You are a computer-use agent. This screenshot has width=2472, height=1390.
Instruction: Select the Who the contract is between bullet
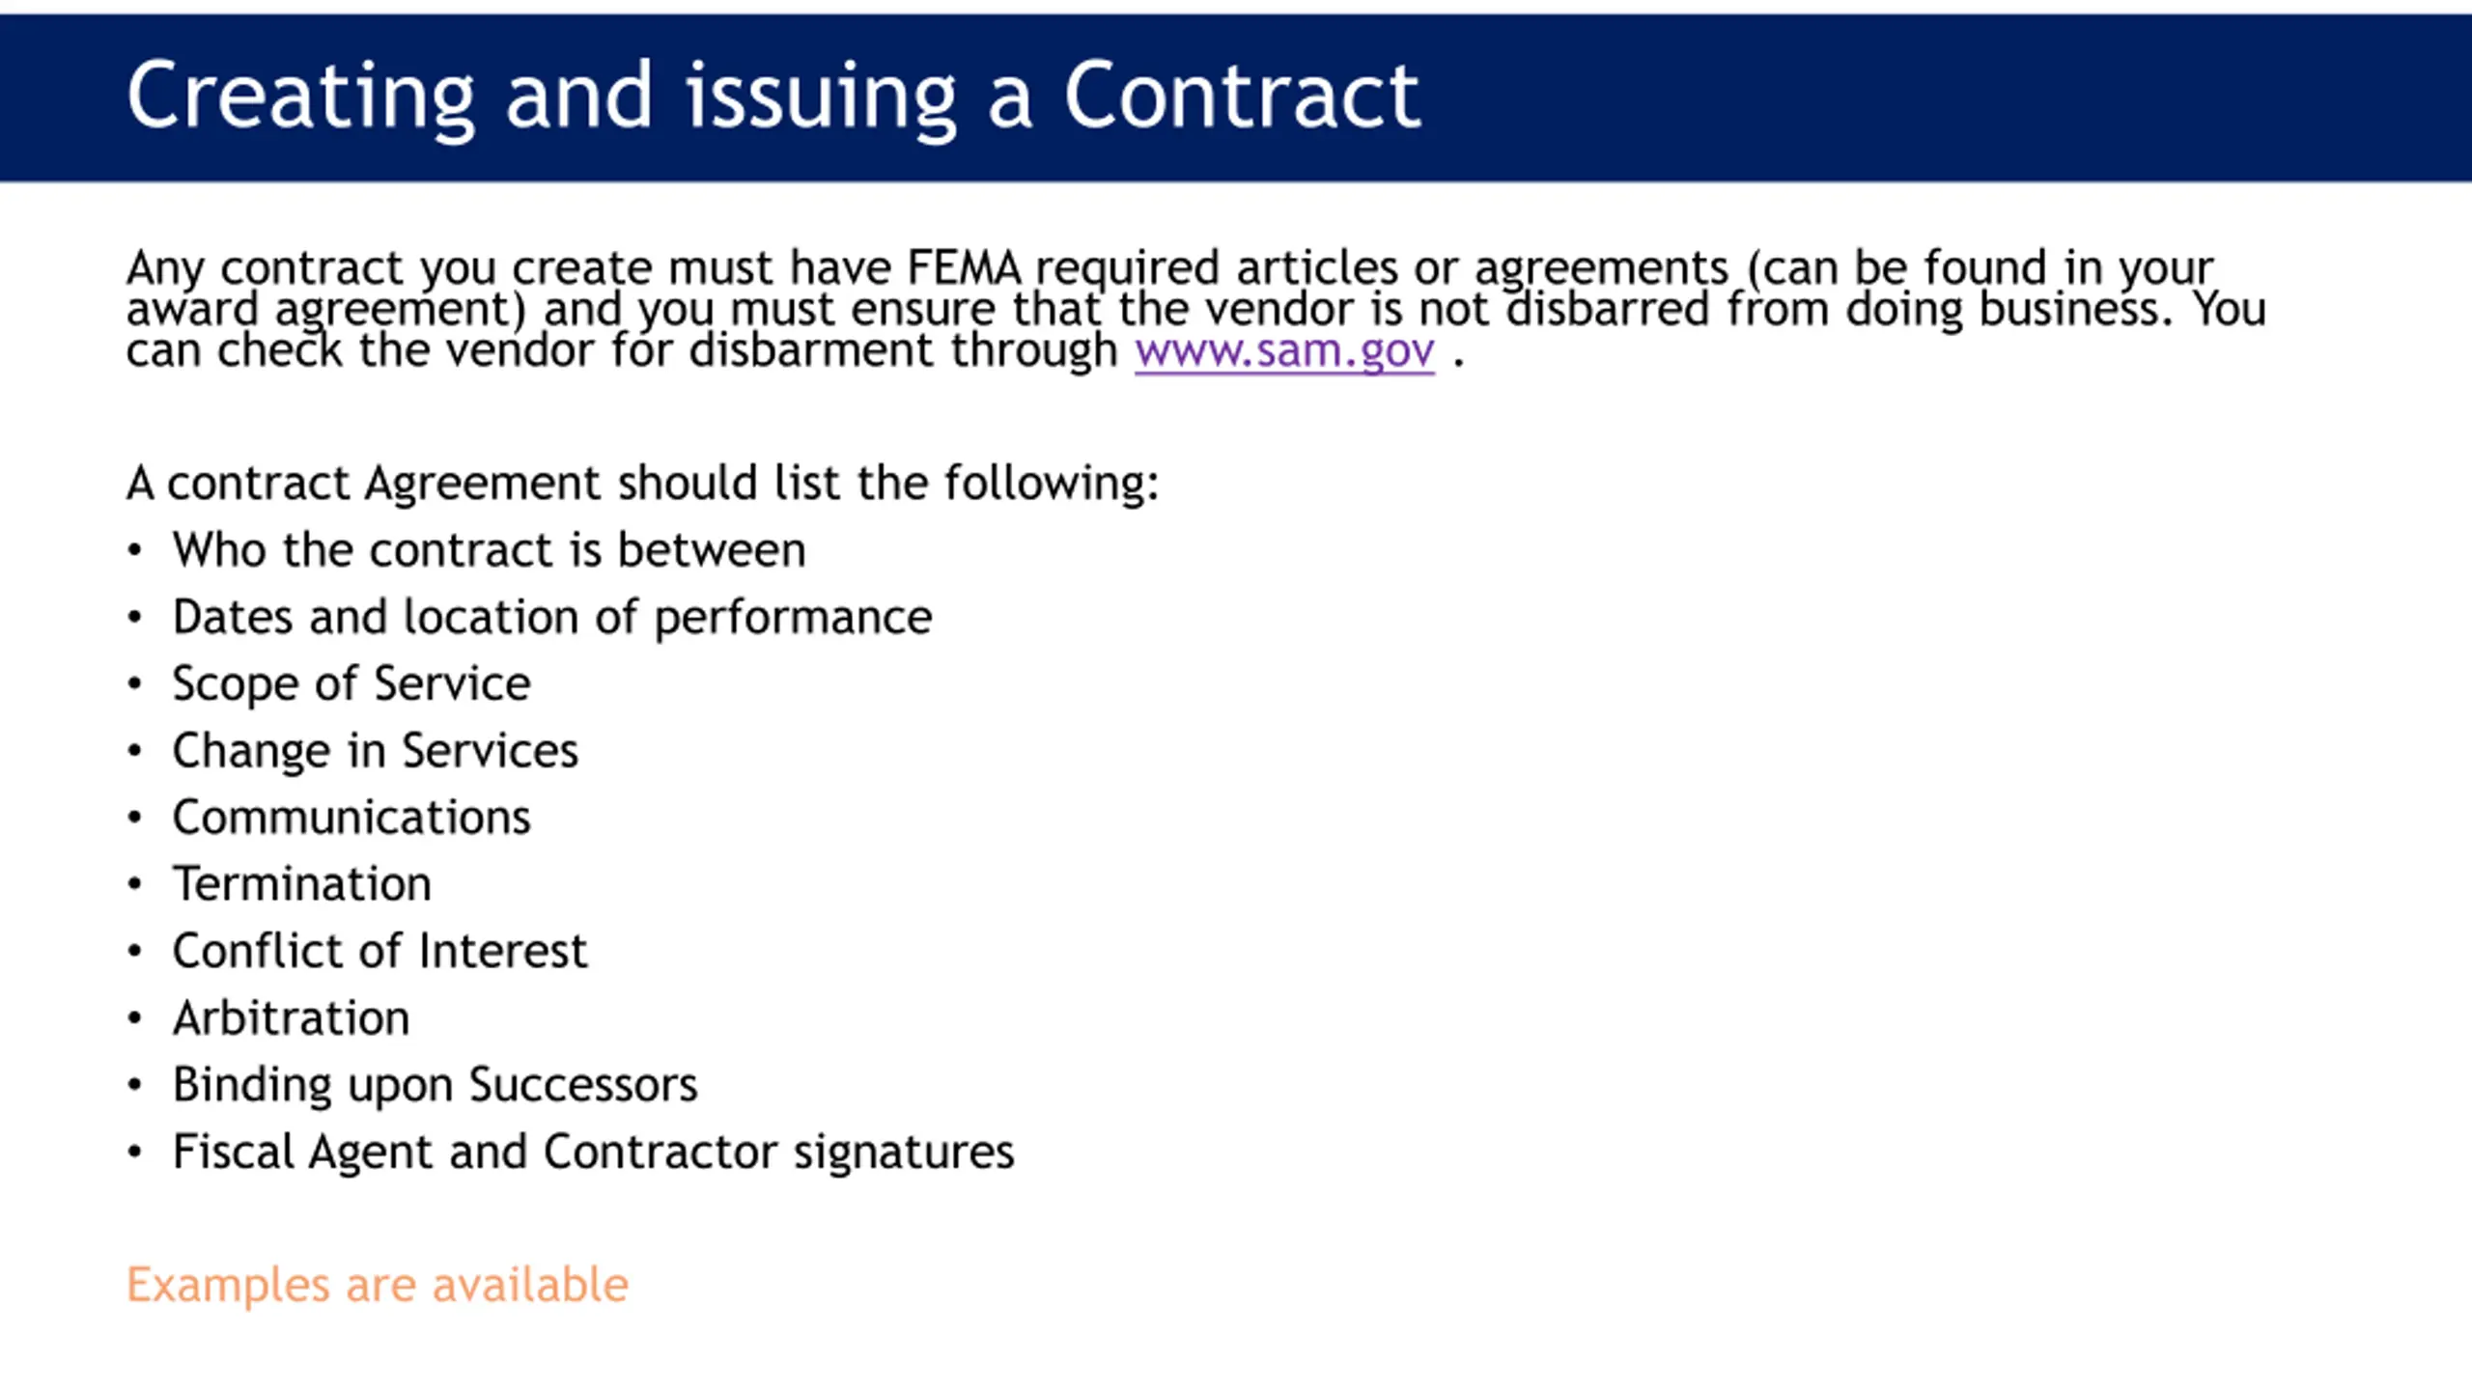point(489,550)
